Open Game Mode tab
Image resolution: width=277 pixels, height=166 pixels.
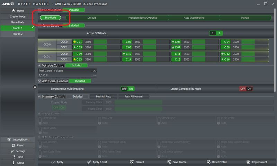click(18, 22)
